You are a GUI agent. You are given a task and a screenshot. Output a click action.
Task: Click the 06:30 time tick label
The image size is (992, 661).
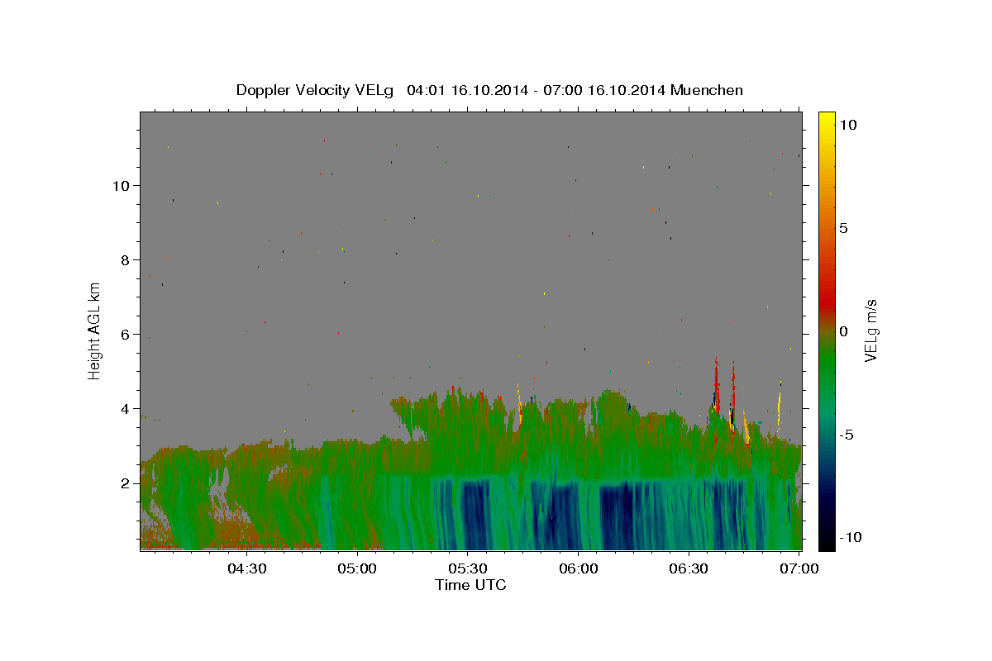[x=689, y=568]
